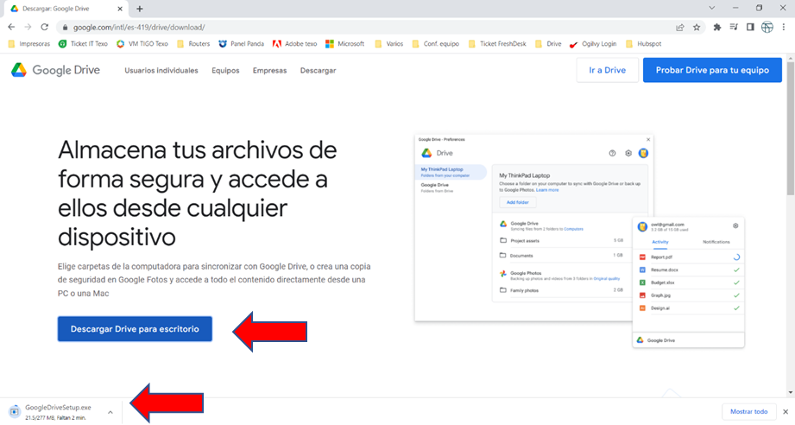The image size is (795, 425).
Task: Open Usuarios individuales nav item
Action: [x=161, y=71]
